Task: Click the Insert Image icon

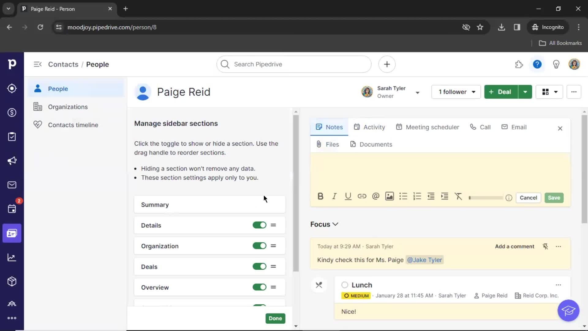Action: click(389, 197)
